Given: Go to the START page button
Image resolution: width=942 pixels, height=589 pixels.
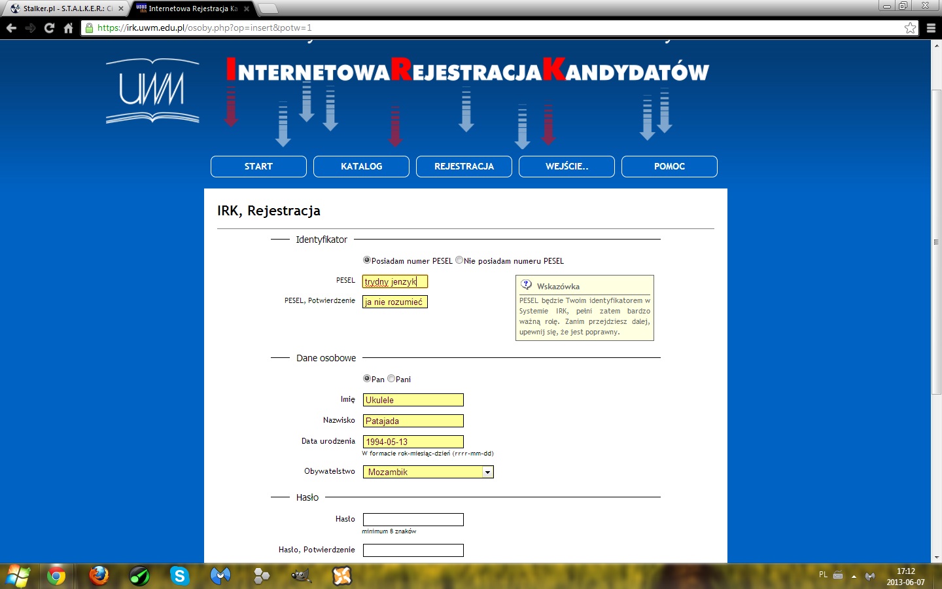Looking at the screenshot, I should coord(258,167).
